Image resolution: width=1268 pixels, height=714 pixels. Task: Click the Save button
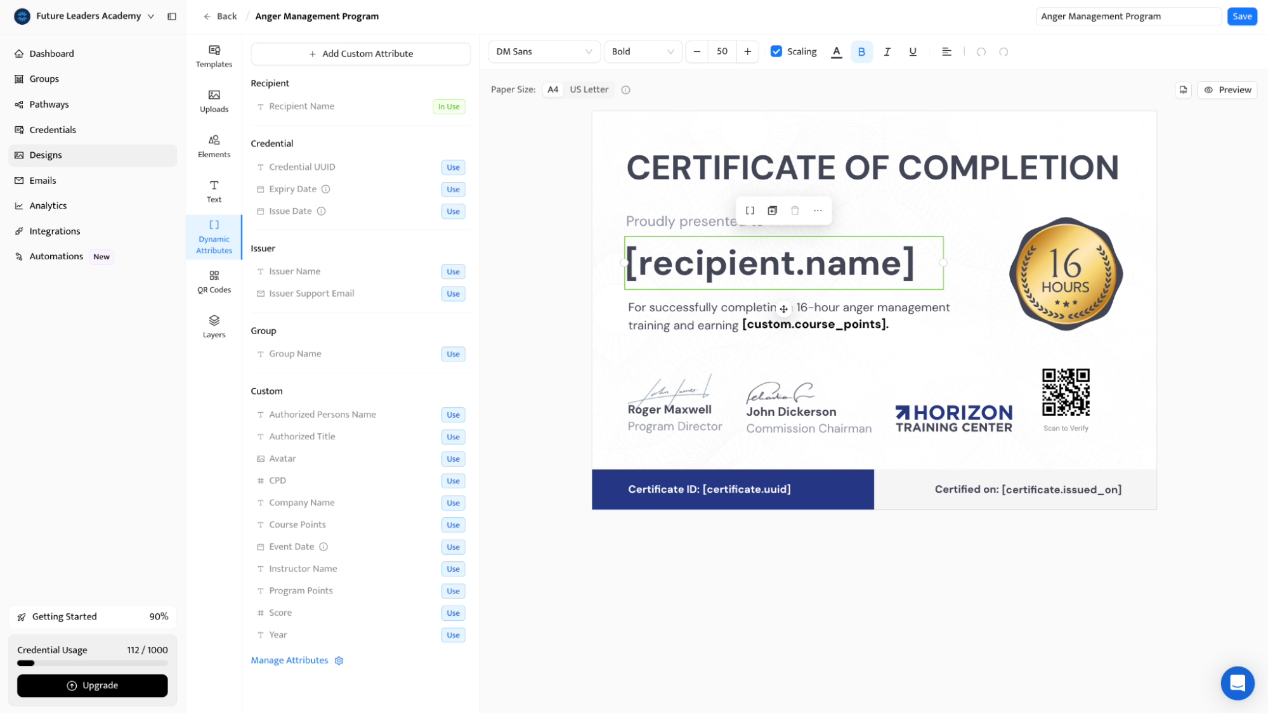[x=1241, y=16]
